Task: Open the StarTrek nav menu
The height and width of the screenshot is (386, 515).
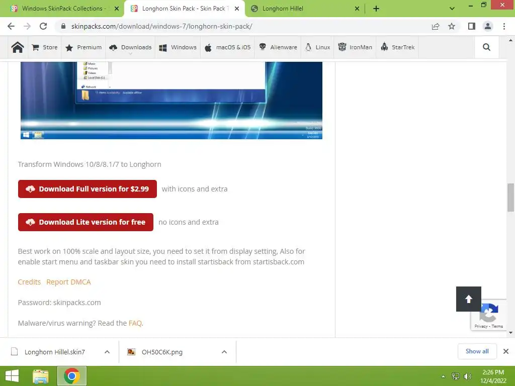Action: pyautogui.click(x=397, y=47)
